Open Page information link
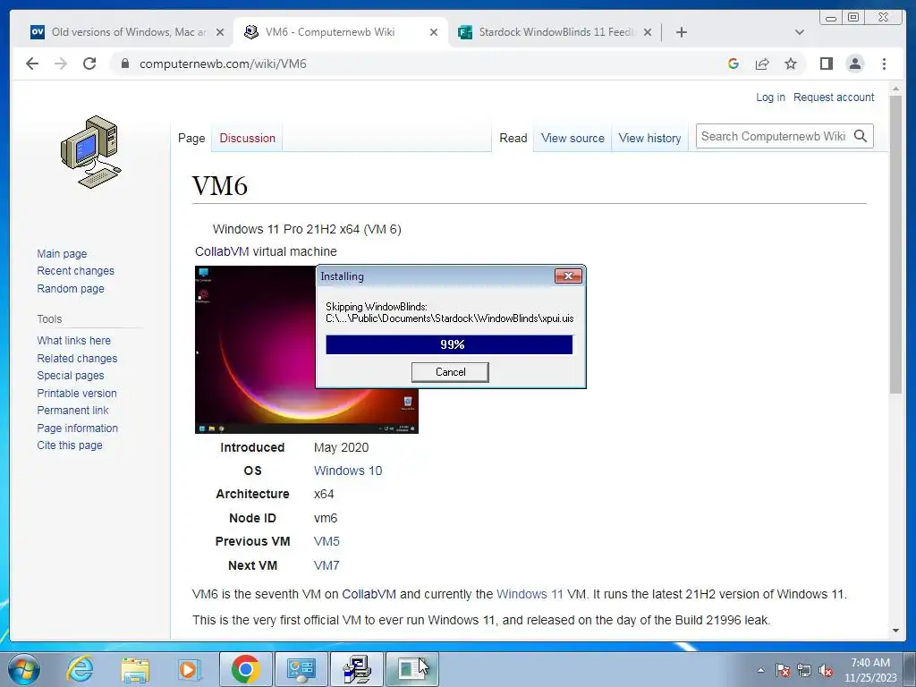Viewport: 916px width, 687px height. pyautogui.click(x=77, y=428)
